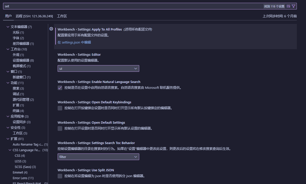Open 在 settings.json 中编辑 link
Screen dimensions: 306x184
click(74, 42)
